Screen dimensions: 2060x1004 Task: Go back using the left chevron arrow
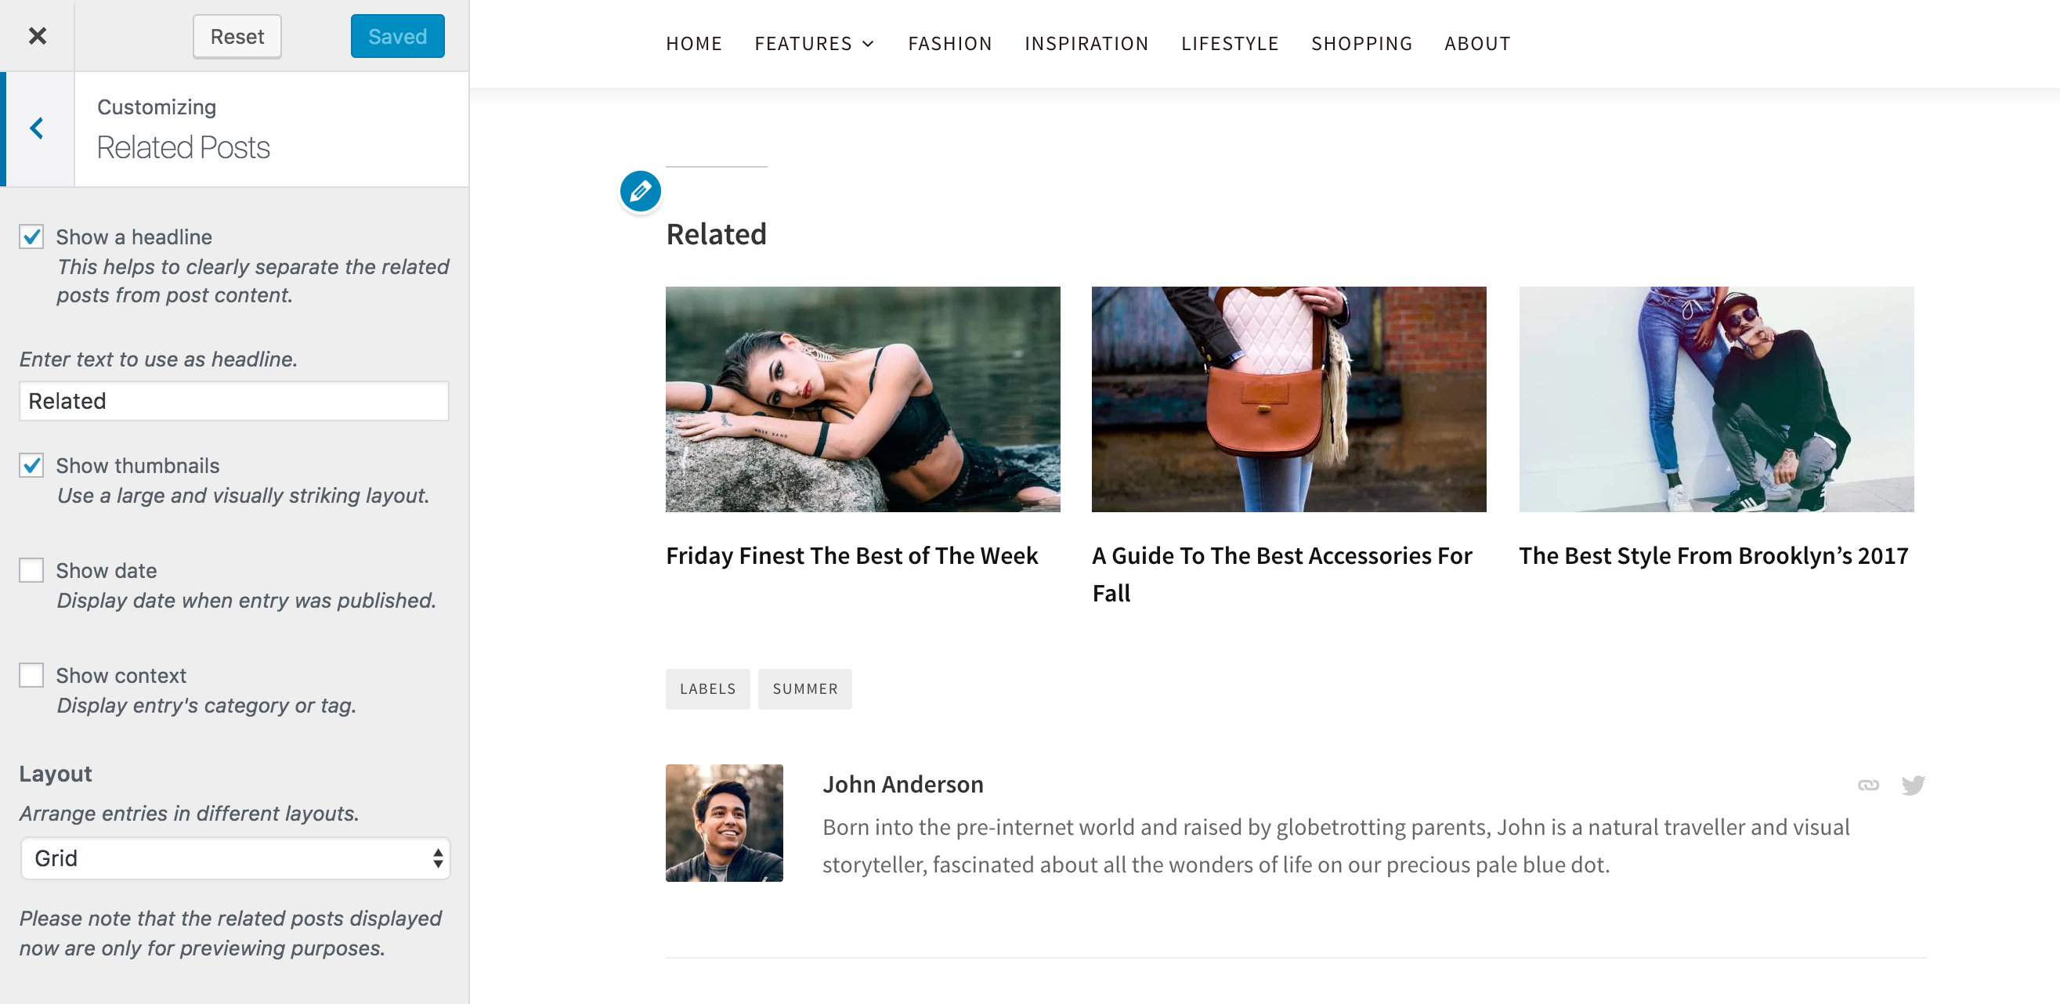click(x=37, y=128)
